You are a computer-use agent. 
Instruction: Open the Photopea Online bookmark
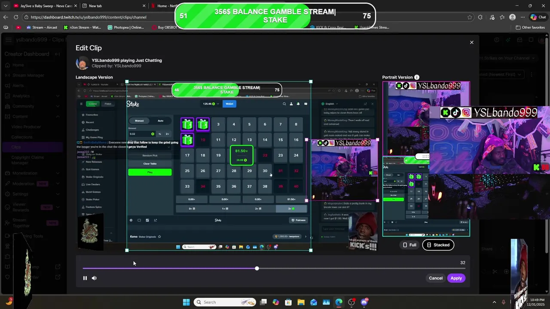point(126,27)
